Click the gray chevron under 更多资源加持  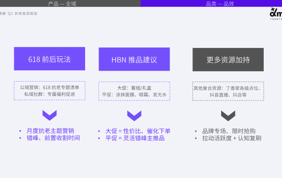[228, 116]
